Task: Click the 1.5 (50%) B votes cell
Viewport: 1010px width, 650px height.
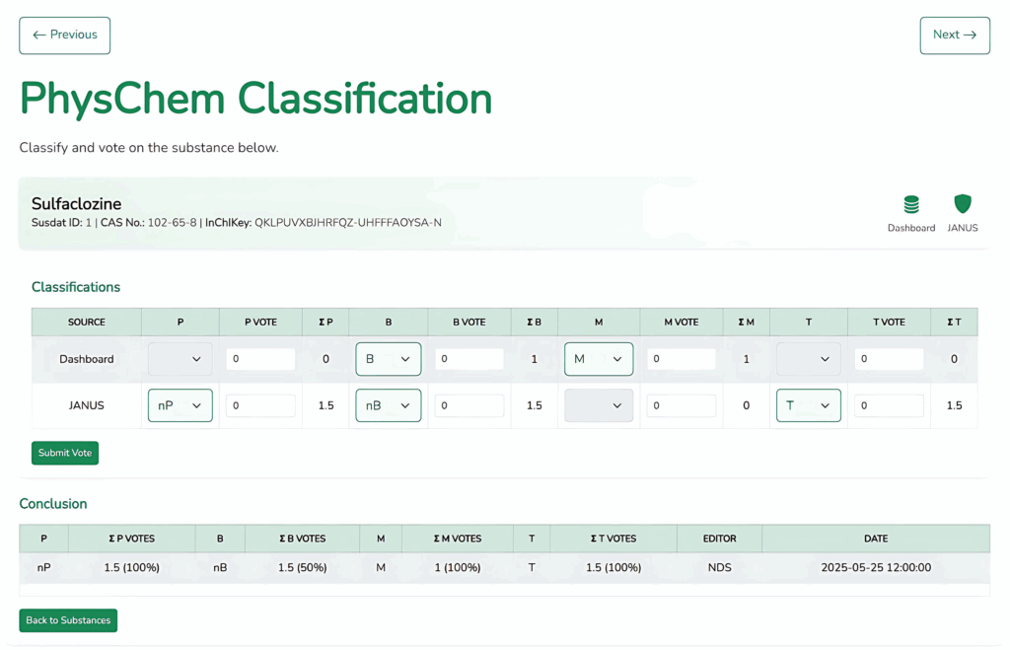Action: click(302, 567)
